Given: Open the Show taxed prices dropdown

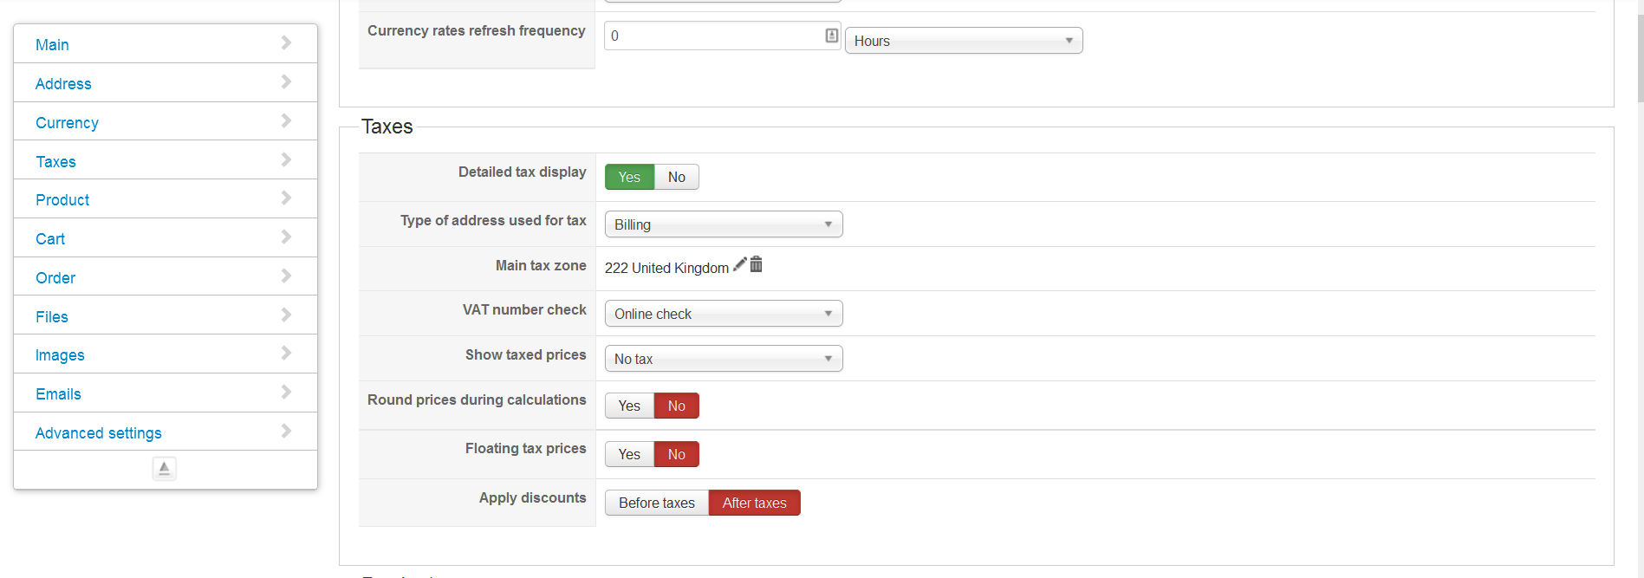Looking at the screenshot, I should click(x=723, y=359).
